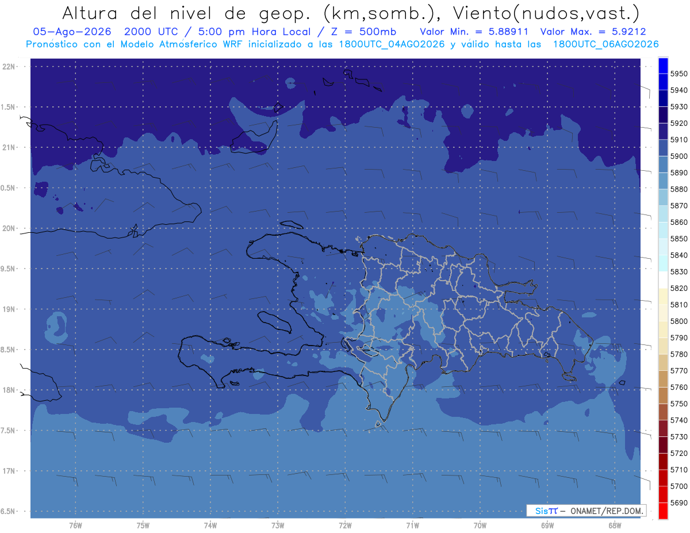Click the legend value '5850'
The image size is (690, 533).
[678, 239]
